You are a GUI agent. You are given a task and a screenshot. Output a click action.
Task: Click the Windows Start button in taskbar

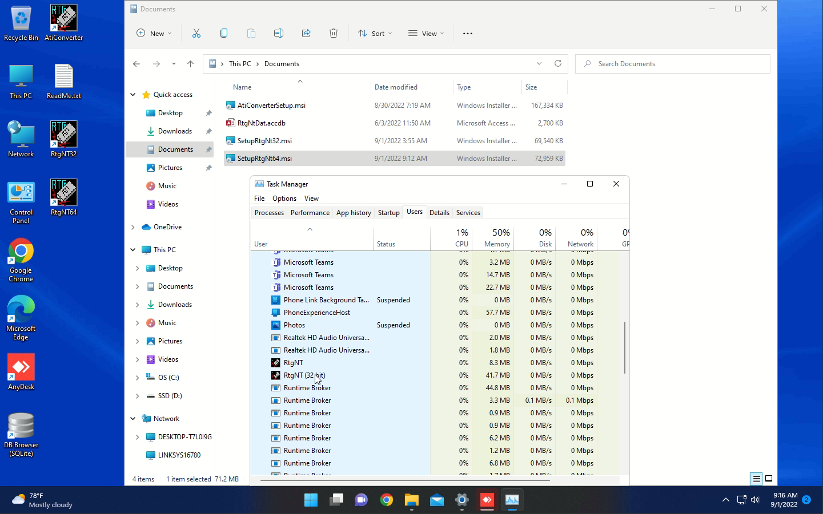(311, 500)
